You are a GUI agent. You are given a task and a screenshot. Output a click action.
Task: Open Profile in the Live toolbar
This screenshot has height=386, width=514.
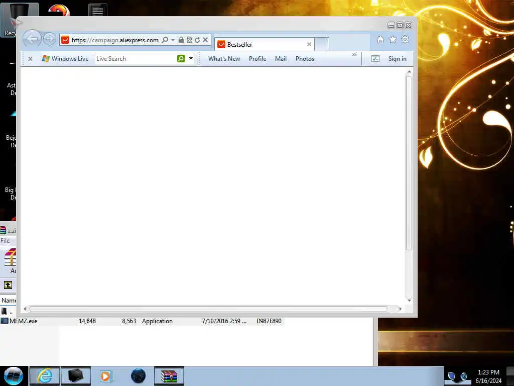[258, 59]
